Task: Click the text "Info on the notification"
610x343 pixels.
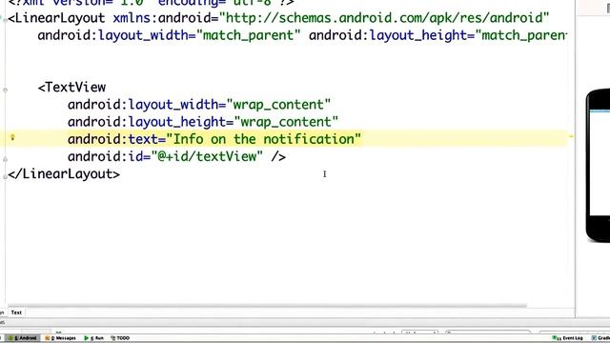Action: 263,139
